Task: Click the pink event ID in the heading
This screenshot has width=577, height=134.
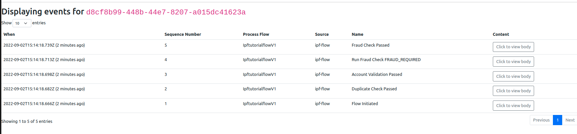Action: coord(166,12)
